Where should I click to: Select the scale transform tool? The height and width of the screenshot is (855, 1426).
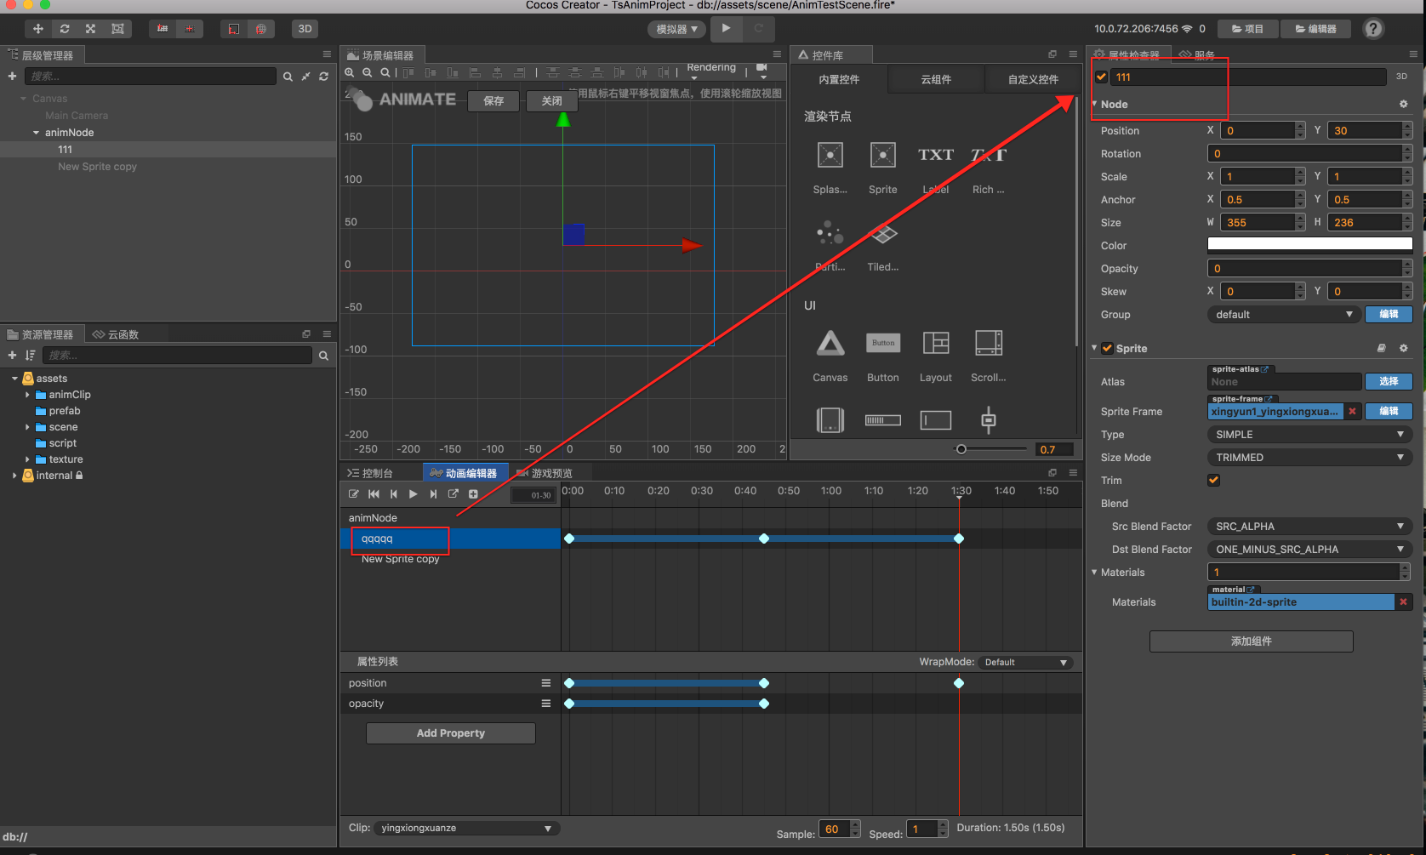point(91,29)
